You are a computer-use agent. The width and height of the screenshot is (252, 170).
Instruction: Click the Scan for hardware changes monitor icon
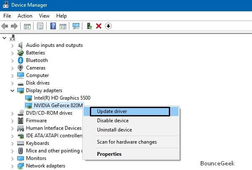(x=76, y=26)
